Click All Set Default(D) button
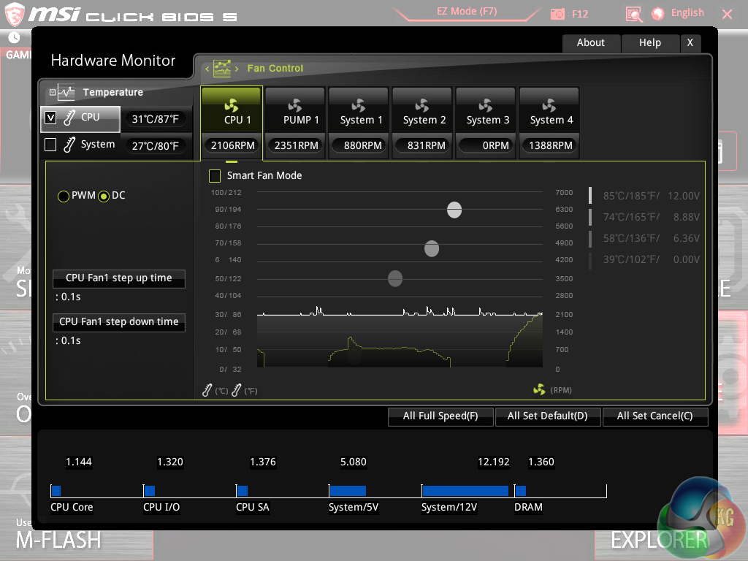The image size is (748, 561). pos(548,416)
